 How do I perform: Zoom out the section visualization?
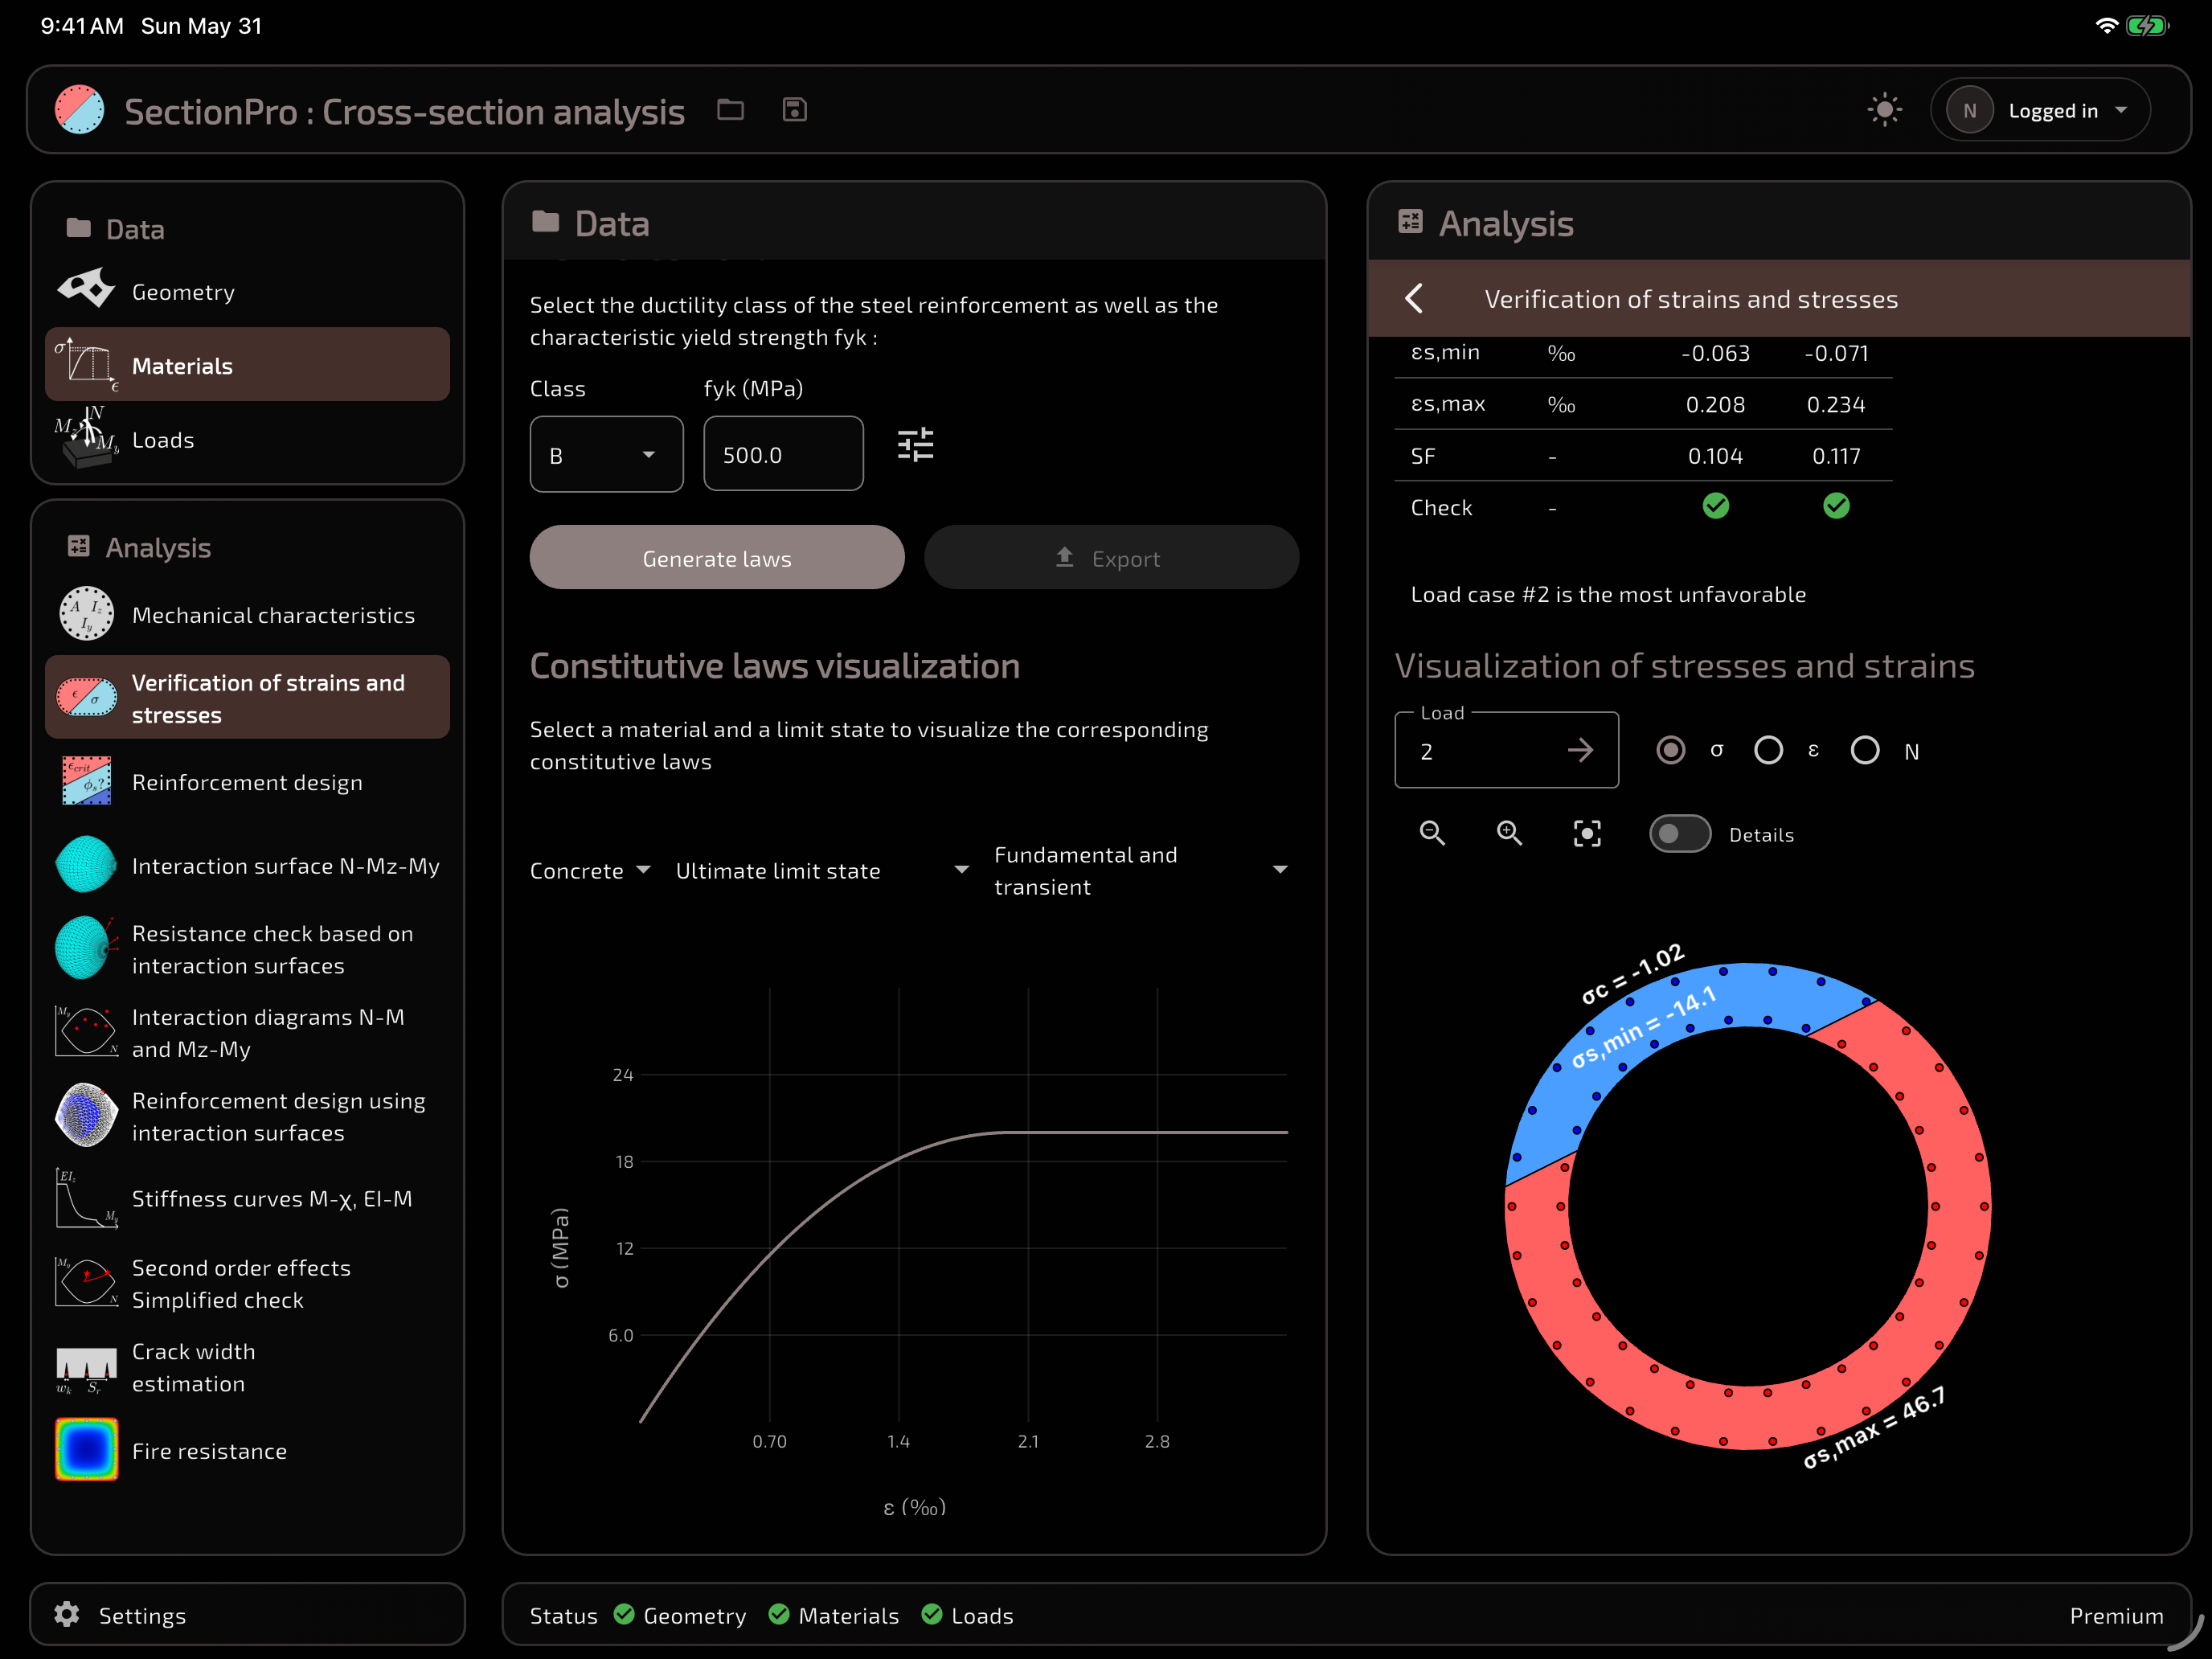pyautogui.click(x=1432, y=833)
